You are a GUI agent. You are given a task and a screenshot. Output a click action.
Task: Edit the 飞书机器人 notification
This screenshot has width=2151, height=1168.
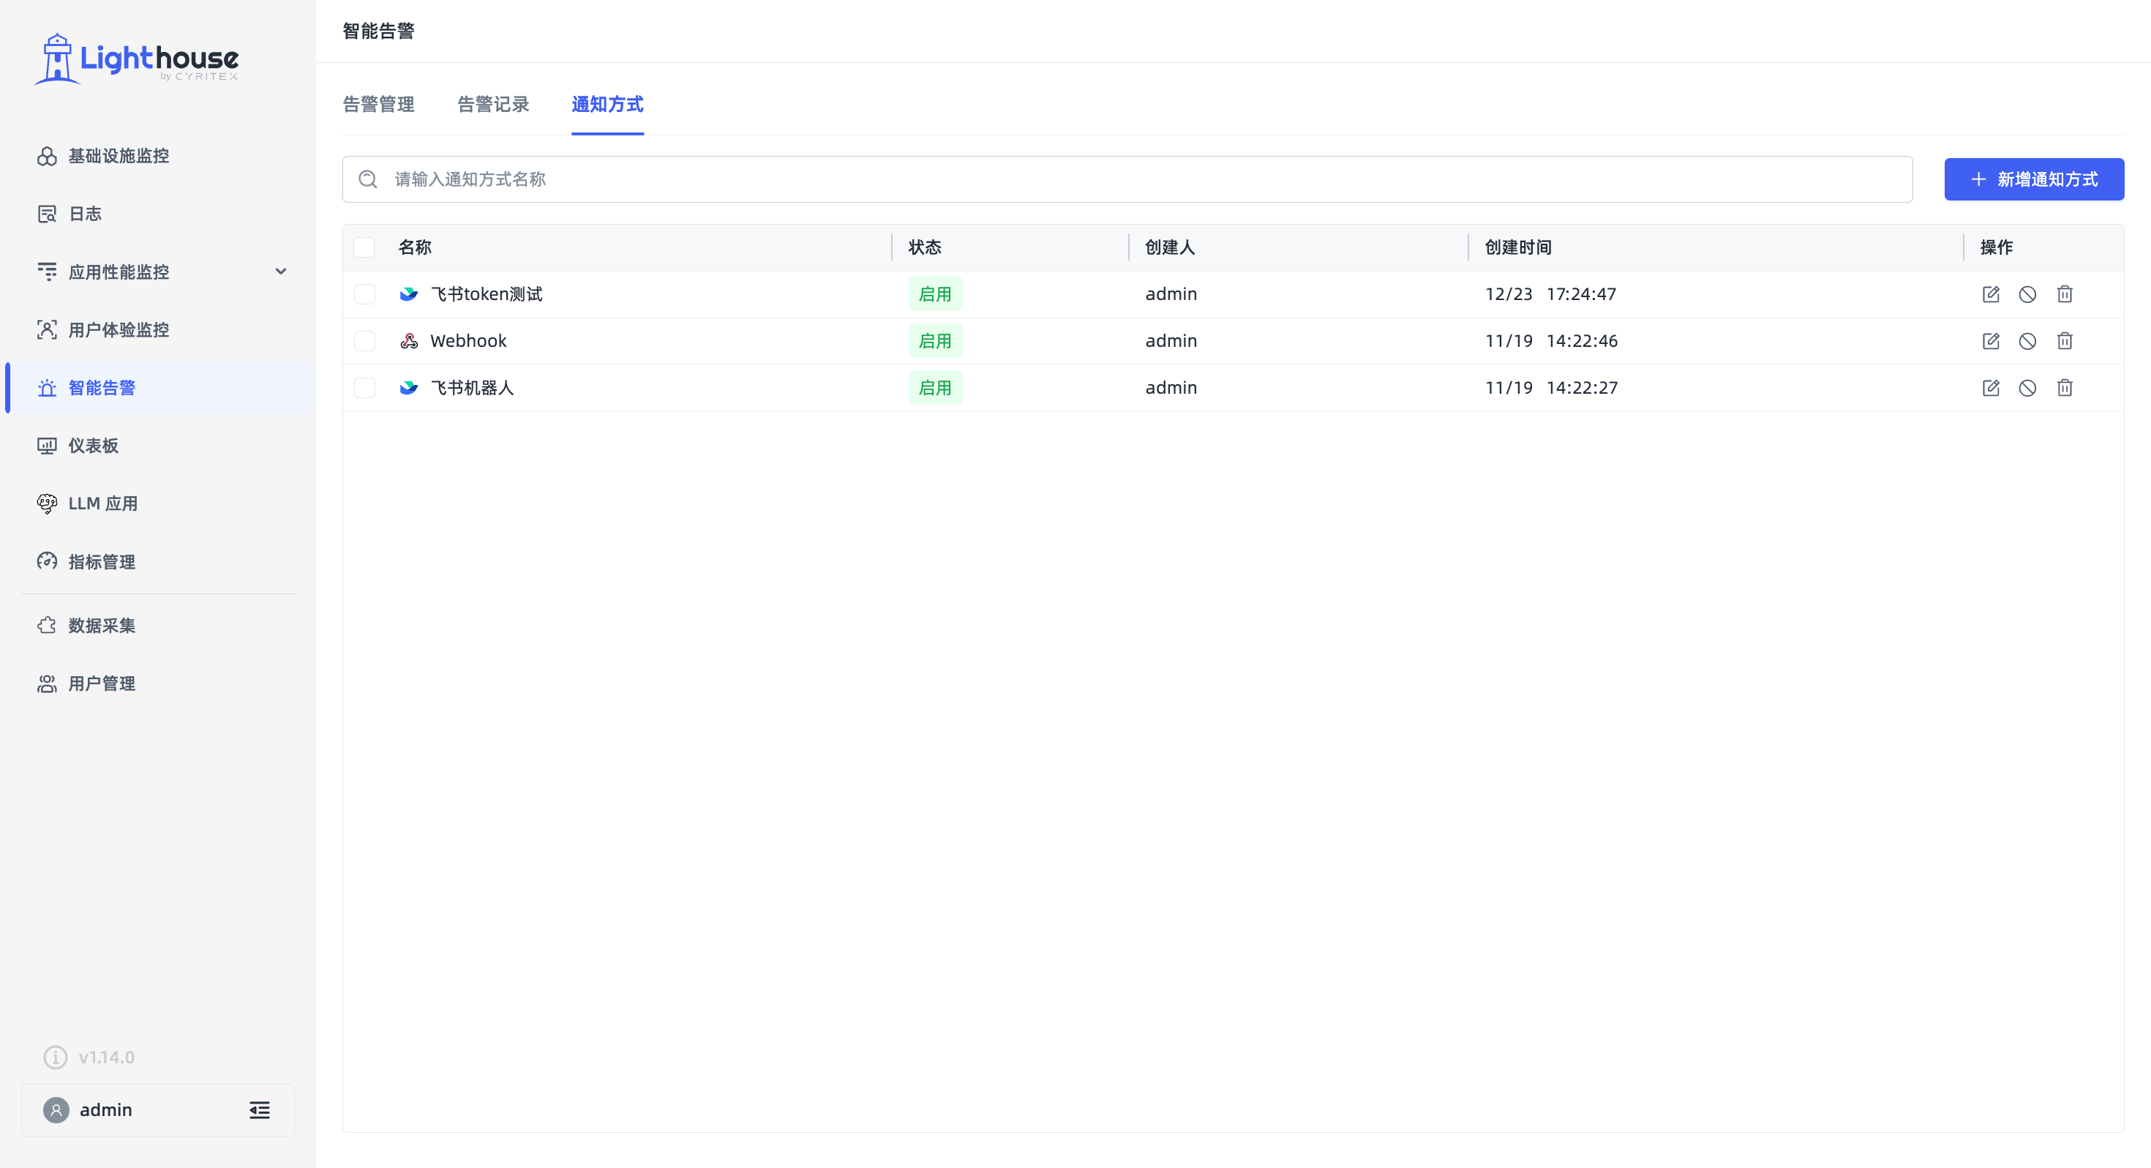coord(1991,388)
